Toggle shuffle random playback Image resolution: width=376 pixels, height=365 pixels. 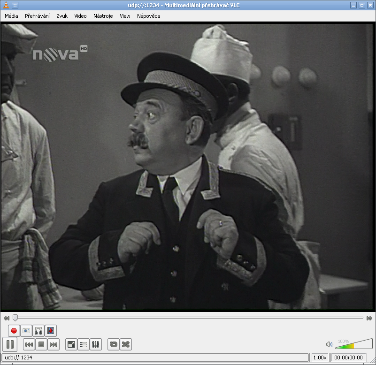(126, 344)
